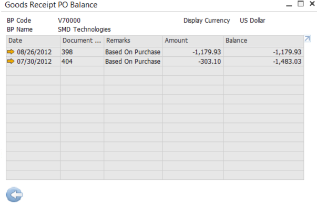Select remarks cell in row 398
The width and height of the screenshot is (317, 205).
(x=133, y=52)
